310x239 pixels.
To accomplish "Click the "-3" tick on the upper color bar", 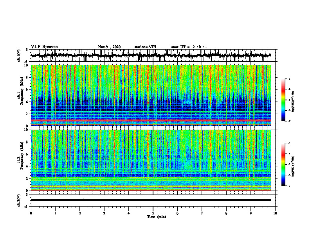I will click(288, 78).
